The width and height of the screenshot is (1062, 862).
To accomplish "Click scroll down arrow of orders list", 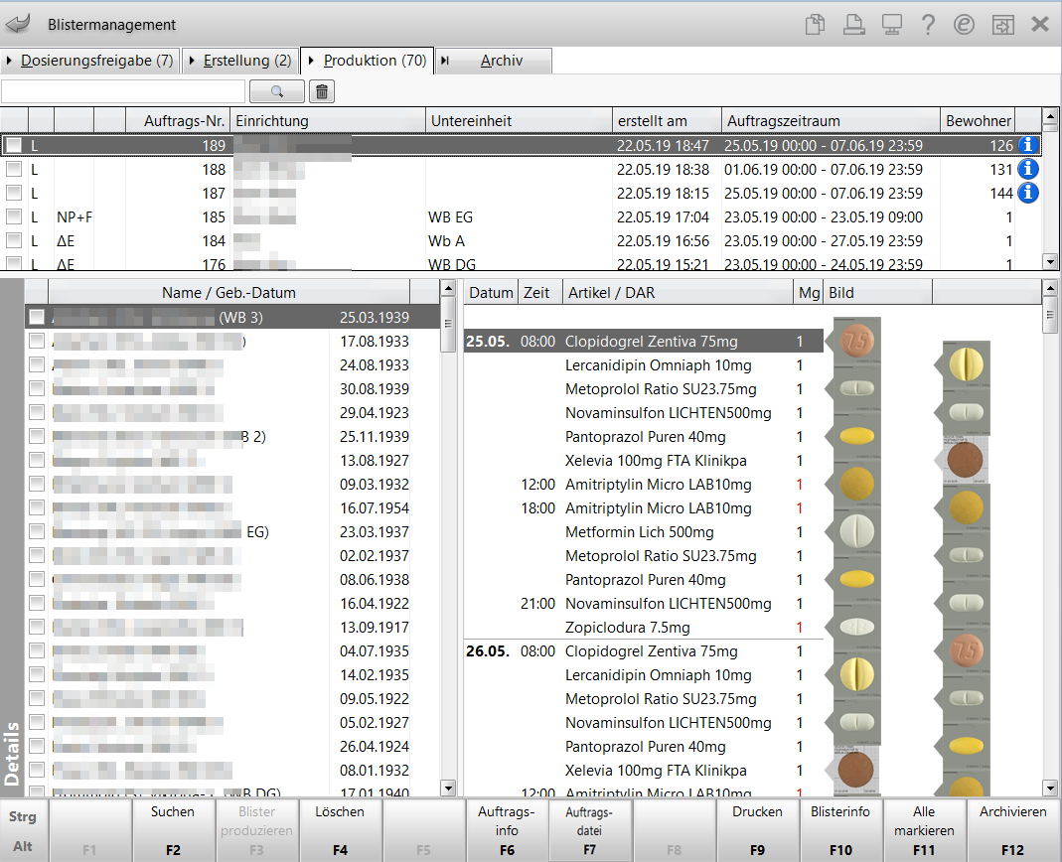I will [x=1050, y=261].
